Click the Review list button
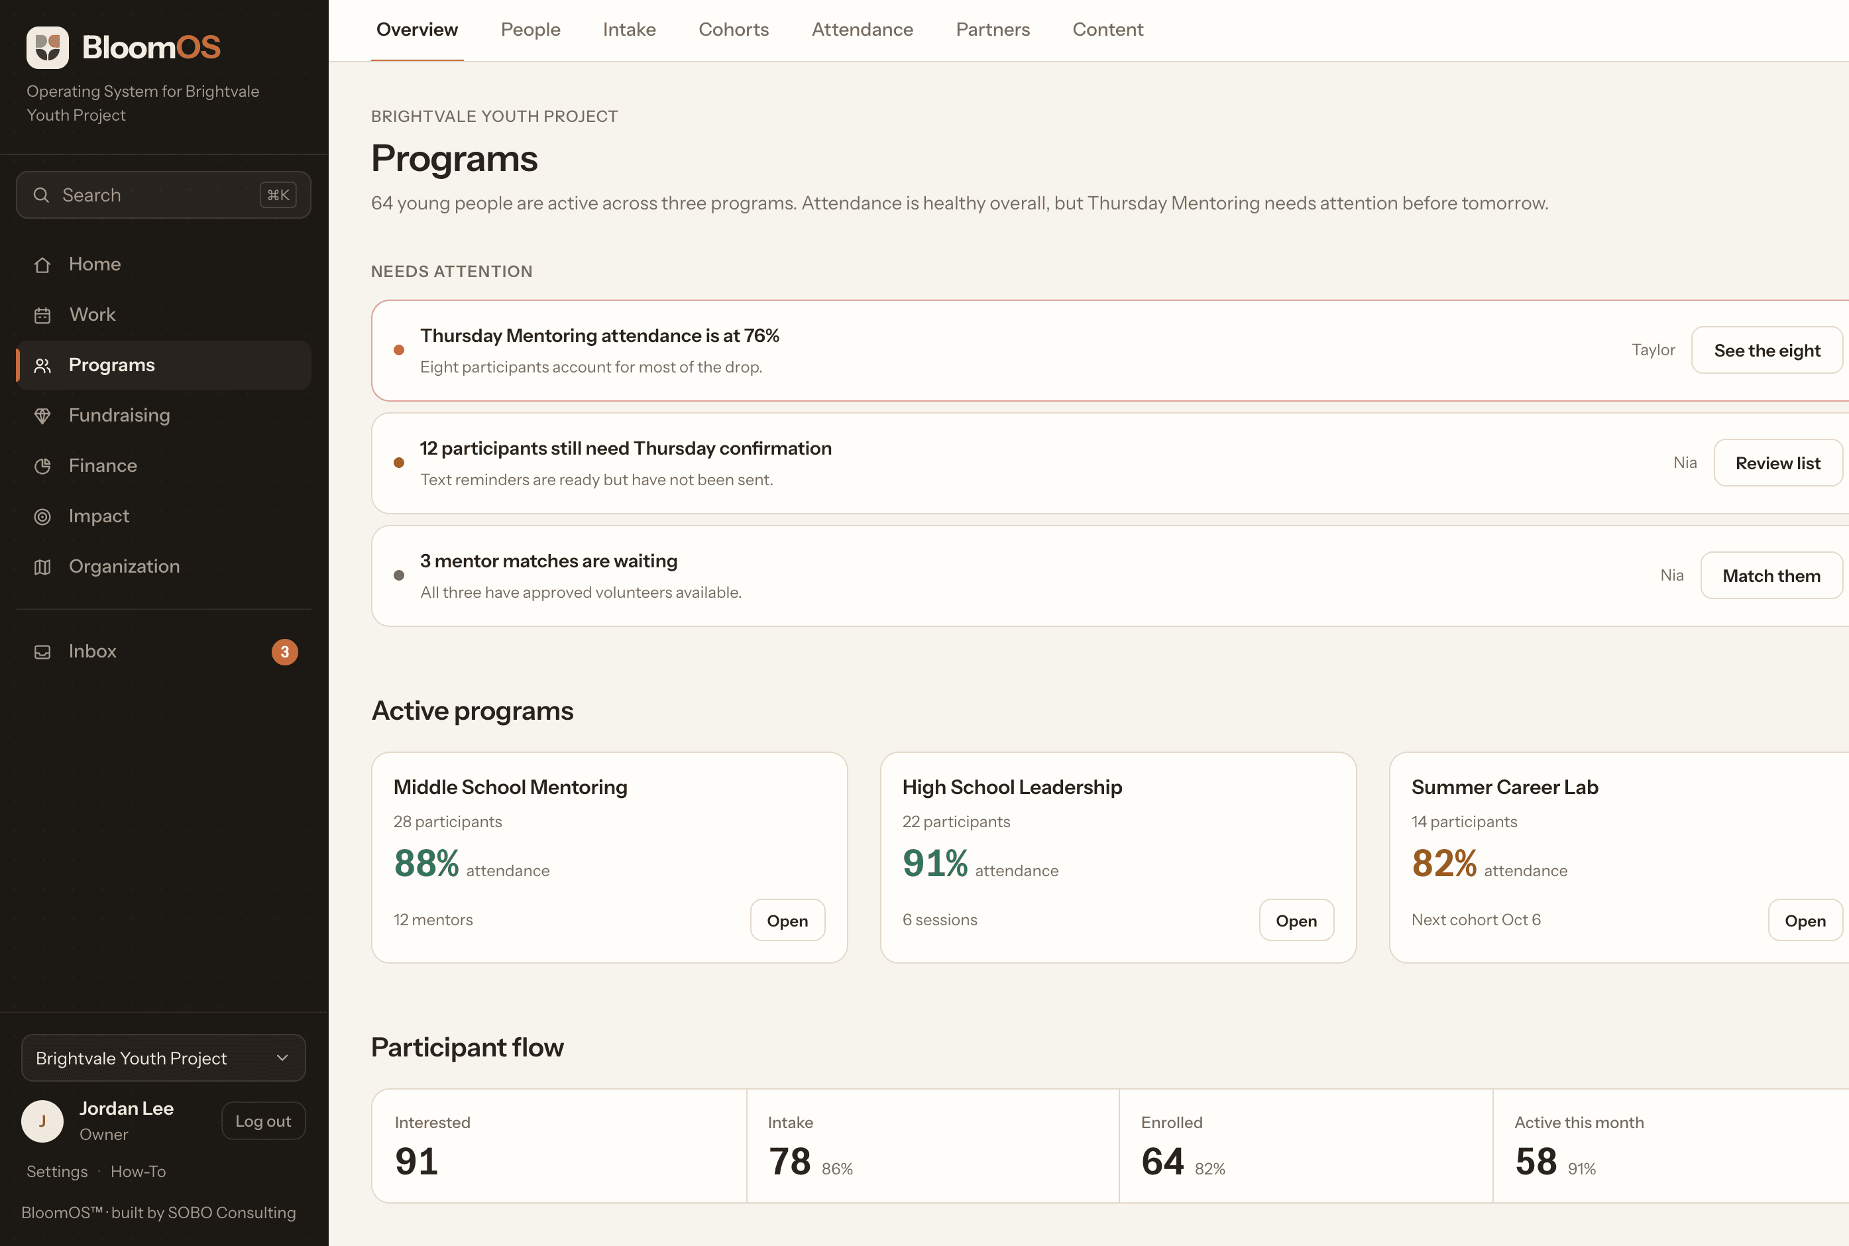 coord(1777,463)
